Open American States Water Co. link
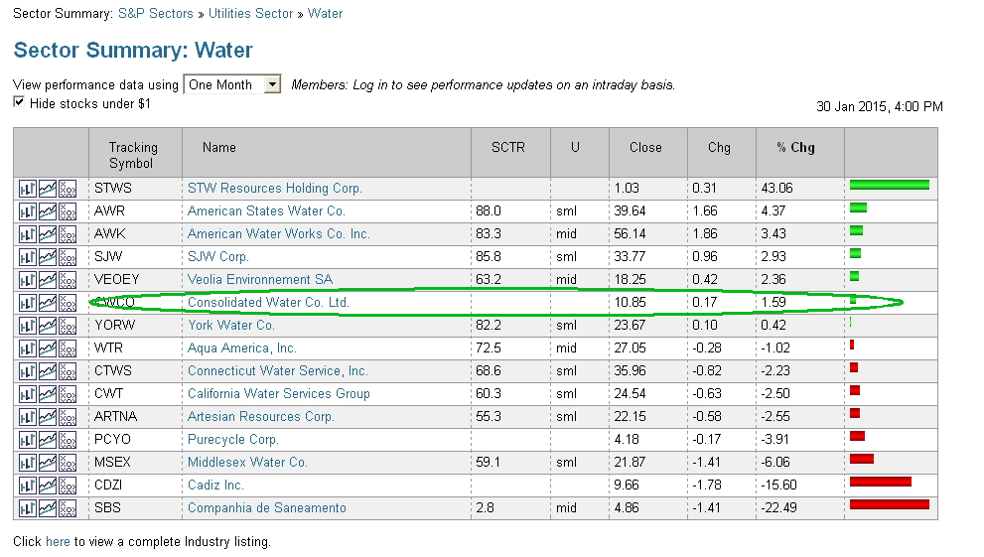The image size is (984, 557). coord(266,210)
